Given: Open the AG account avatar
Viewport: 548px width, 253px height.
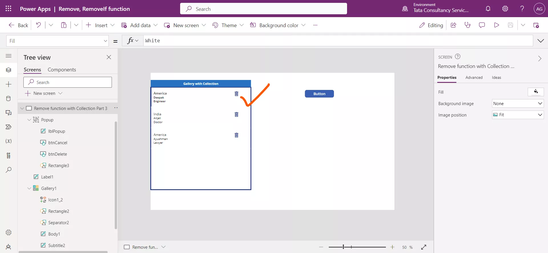Looking at the screenshot, I should pyautogui.click(x=539, y=9).
